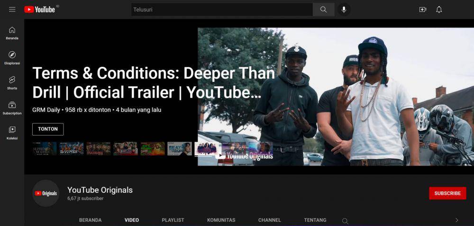Viewport: 474px width, 226px height.
Task: Switch to the CHANNEL tab
Action: tap(270, 220)
